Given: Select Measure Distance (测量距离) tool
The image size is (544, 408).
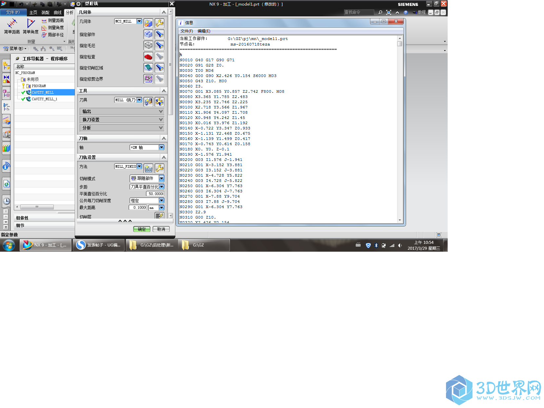Looking at the screenshot, I should [53, 21].
